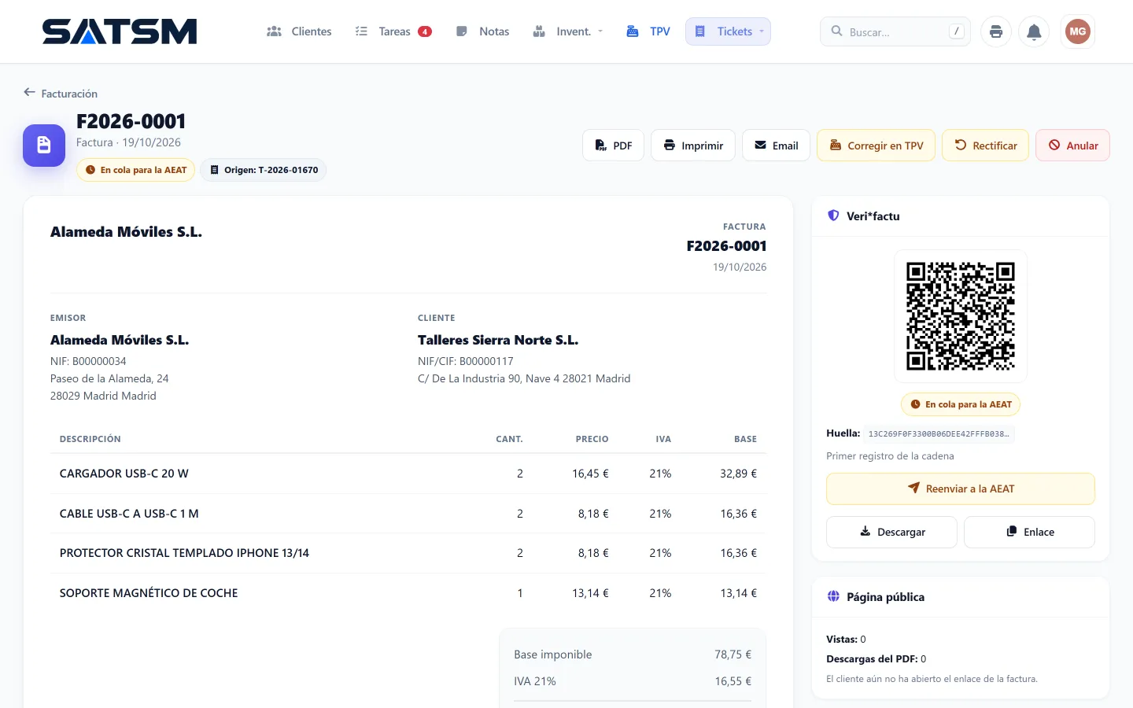The image size is (1133, 708).
Task: Click the header En cola para la AEAT badge
Action: tap(135, 170)
